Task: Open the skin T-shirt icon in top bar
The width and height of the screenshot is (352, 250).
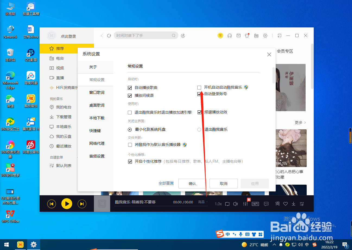Action: click(247, 36)
